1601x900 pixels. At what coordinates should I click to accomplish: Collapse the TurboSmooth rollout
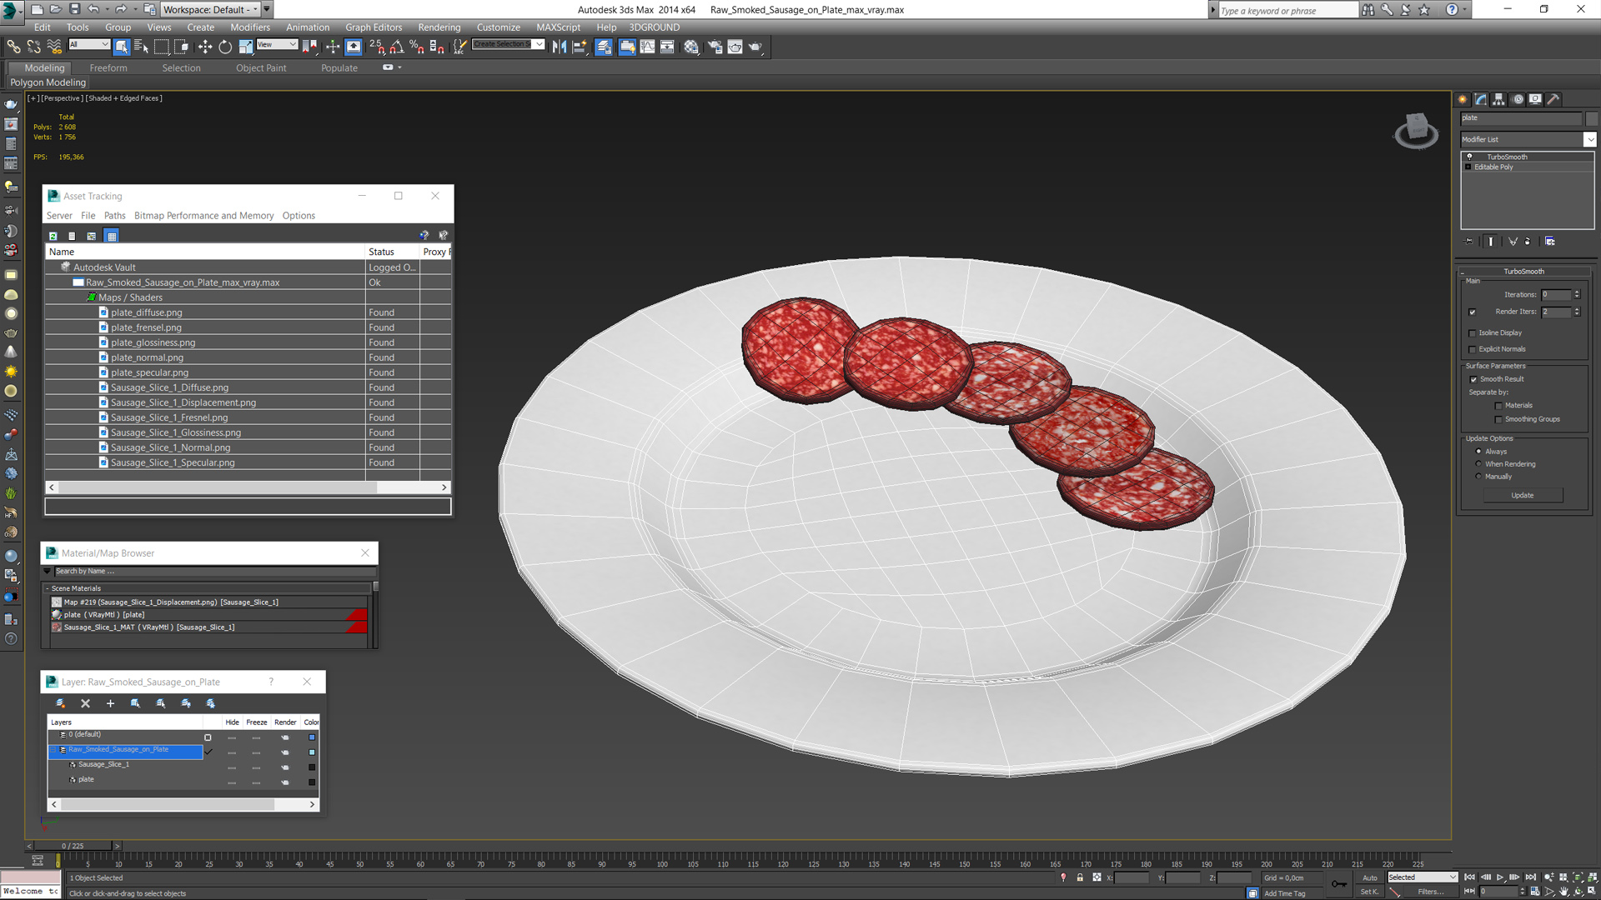(1523, 272)
